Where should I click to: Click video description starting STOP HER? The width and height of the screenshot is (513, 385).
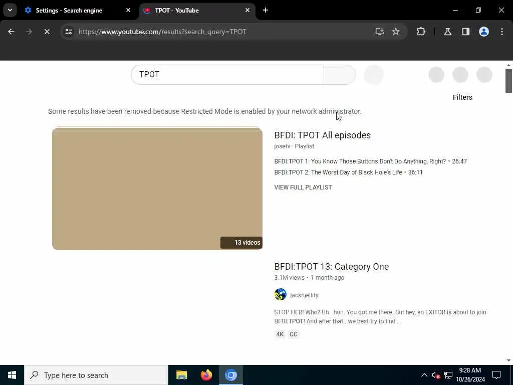[380, 317]
